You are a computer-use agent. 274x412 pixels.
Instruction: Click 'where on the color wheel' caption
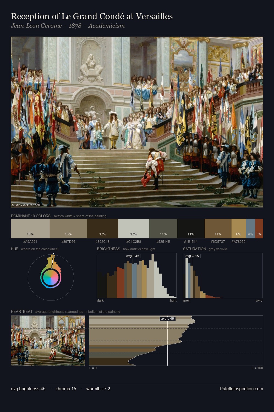coord(40,249)
